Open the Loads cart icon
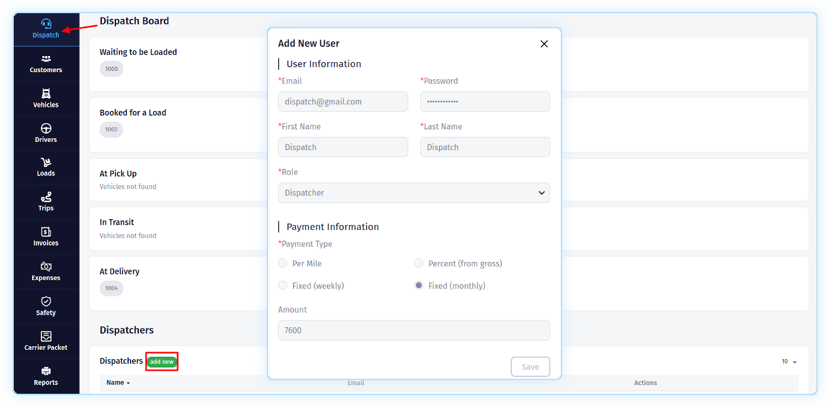 (x=46, y=163)
